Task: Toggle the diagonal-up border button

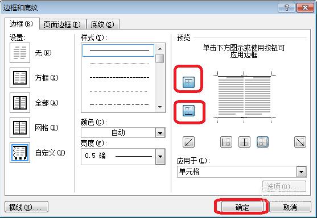Action: coord(188,142)
